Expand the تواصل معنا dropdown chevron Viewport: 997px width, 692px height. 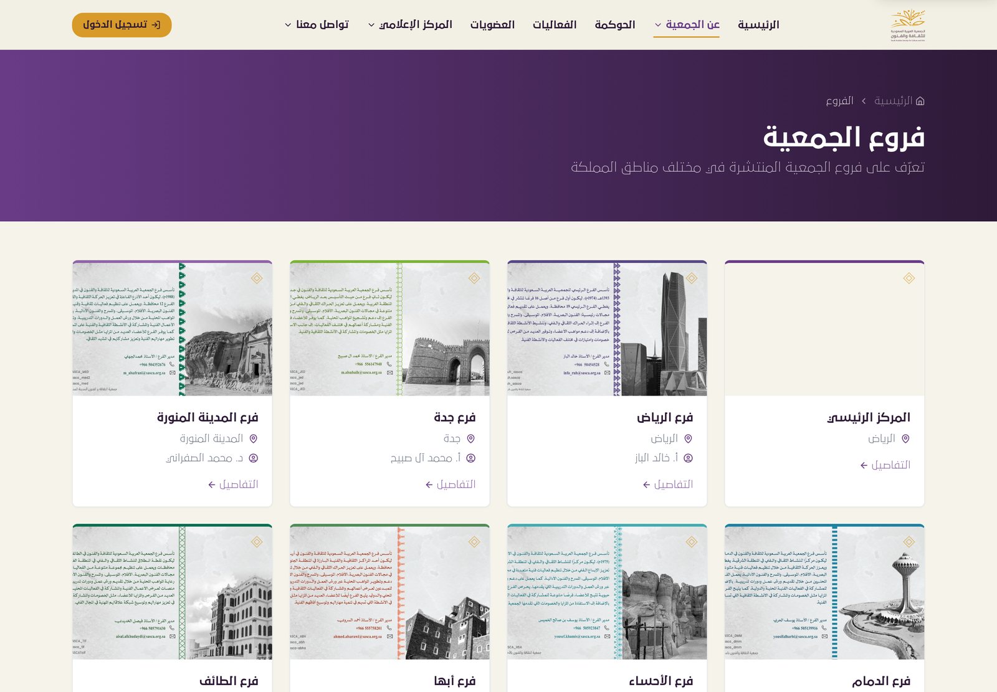[288, 25]
